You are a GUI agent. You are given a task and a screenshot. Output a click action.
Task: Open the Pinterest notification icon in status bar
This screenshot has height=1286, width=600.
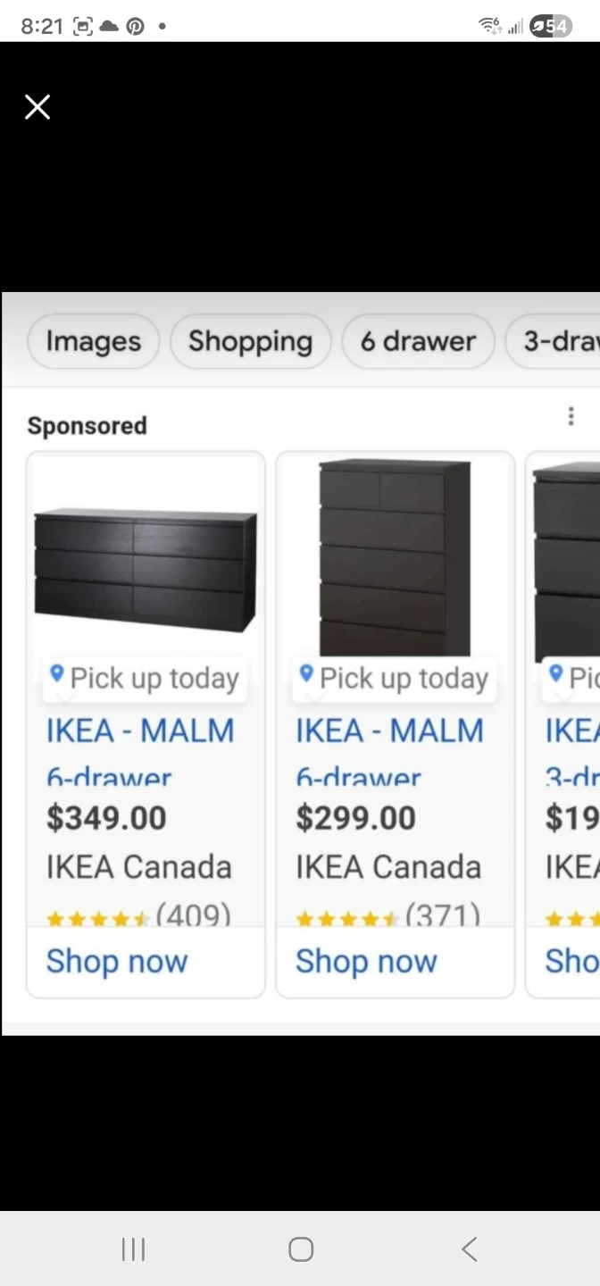point(135,26)
